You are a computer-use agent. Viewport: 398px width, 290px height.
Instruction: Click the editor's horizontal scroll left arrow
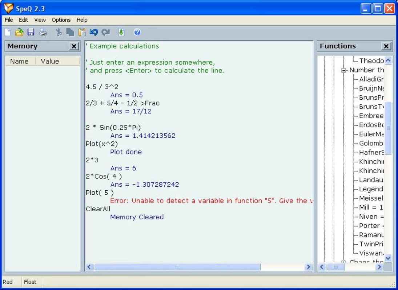pyautogui.click(x=89, y=267)
